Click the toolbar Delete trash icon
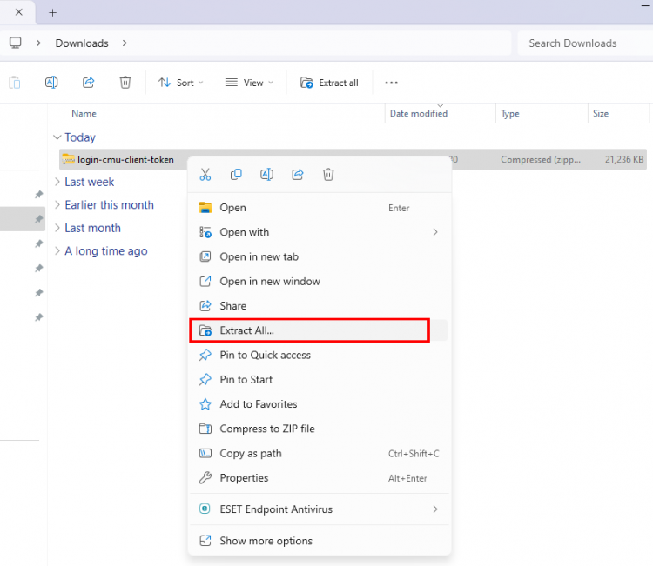 (125, 83)
